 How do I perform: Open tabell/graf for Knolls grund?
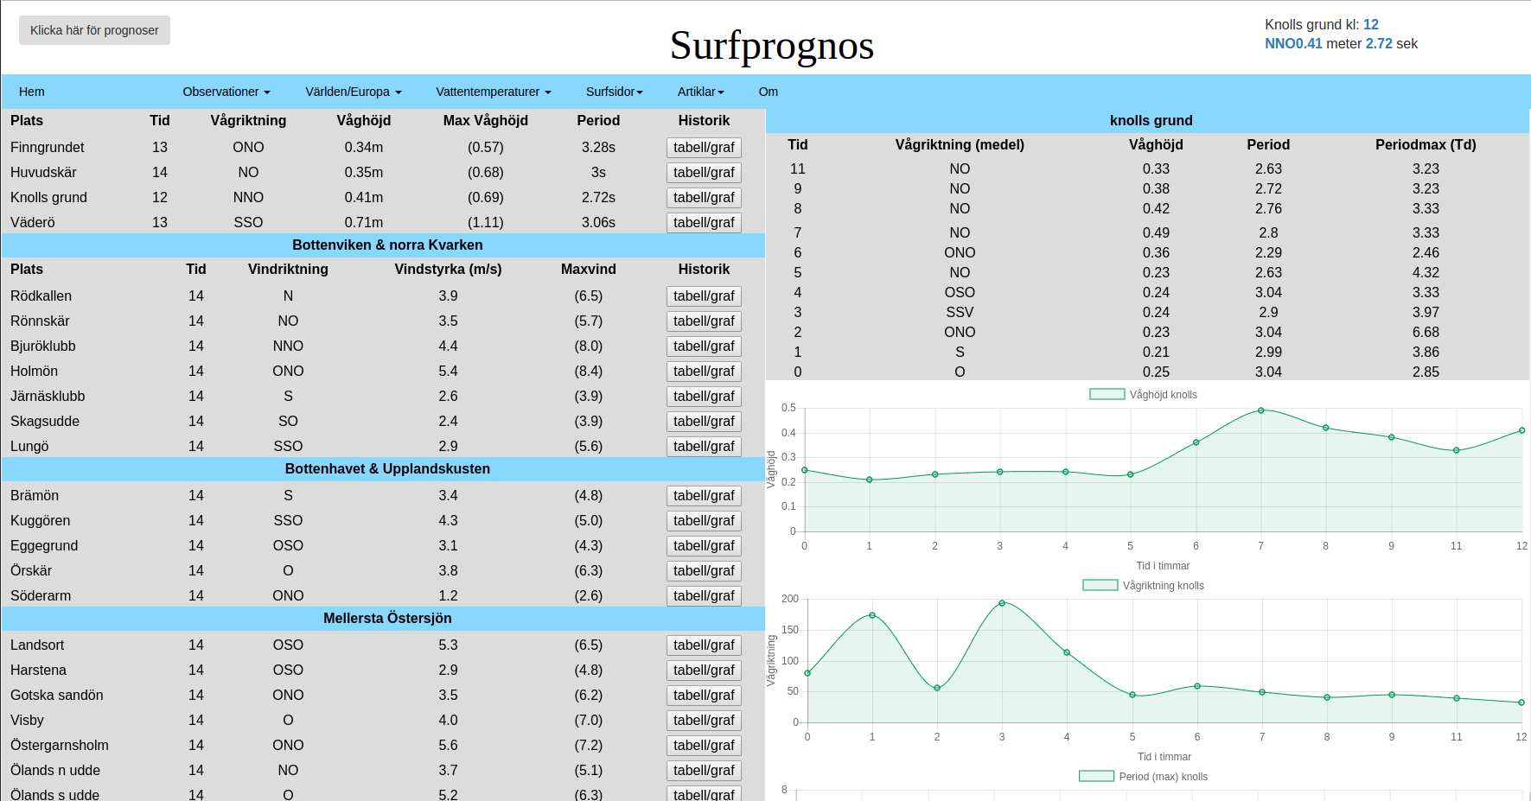click(704, 198)
